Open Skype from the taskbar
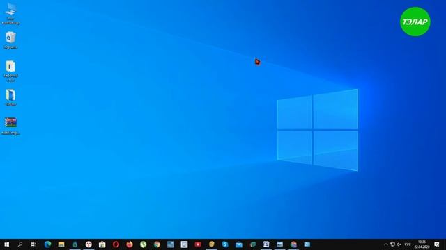Image resolution: width=446 pixels, height=250 pixels. (225, 244)
